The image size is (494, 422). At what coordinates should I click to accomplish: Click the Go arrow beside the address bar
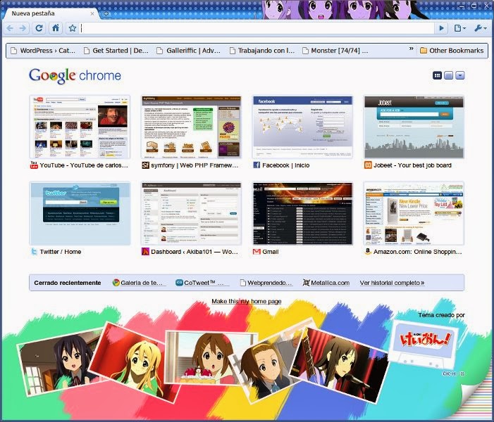point(441,28)
